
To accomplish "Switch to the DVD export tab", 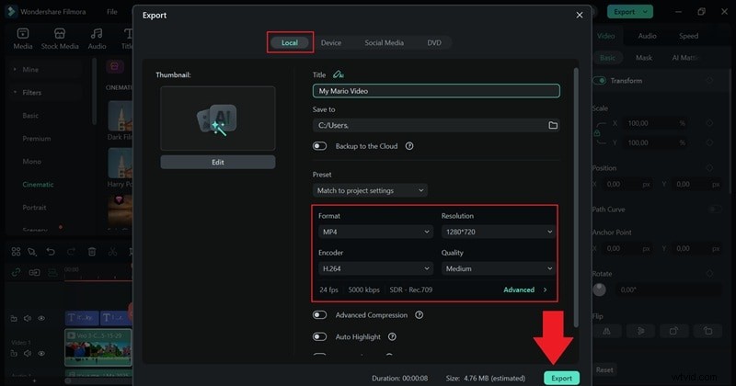I will click(x=434, y=42).
